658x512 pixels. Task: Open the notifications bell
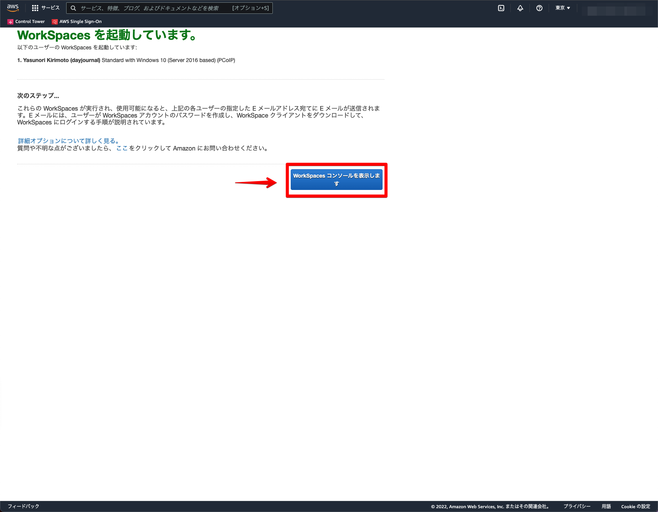[520, 8]
